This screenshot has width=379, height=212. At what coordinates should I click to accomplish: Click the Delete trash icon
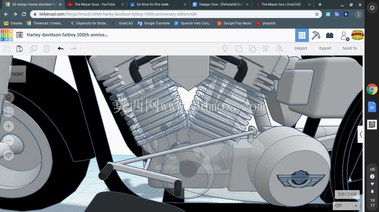[x=47, y=49]
